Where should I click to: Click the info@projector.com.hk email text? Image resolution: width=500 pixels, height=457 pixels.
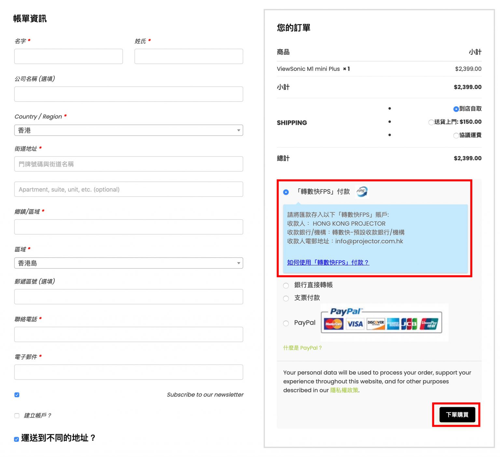(x=369, y=241)
